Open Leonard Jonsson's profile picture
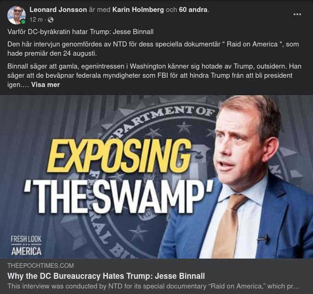Viewport: 313px width, 294px height. coord(17,15)
